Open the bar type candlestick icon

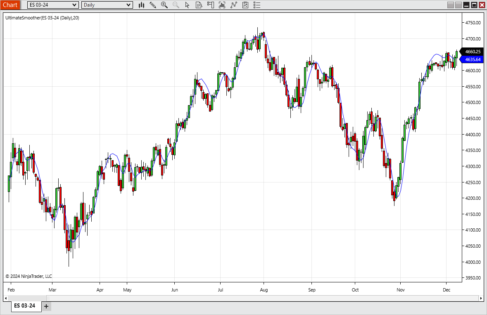[x=141, y=5]
